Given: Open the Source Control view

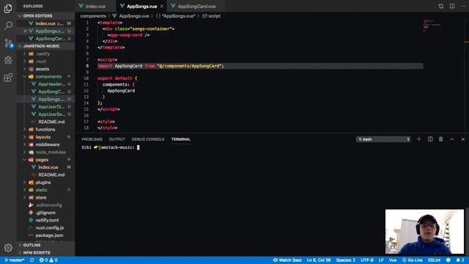Looking at the screenshot, I should point(8,43).
